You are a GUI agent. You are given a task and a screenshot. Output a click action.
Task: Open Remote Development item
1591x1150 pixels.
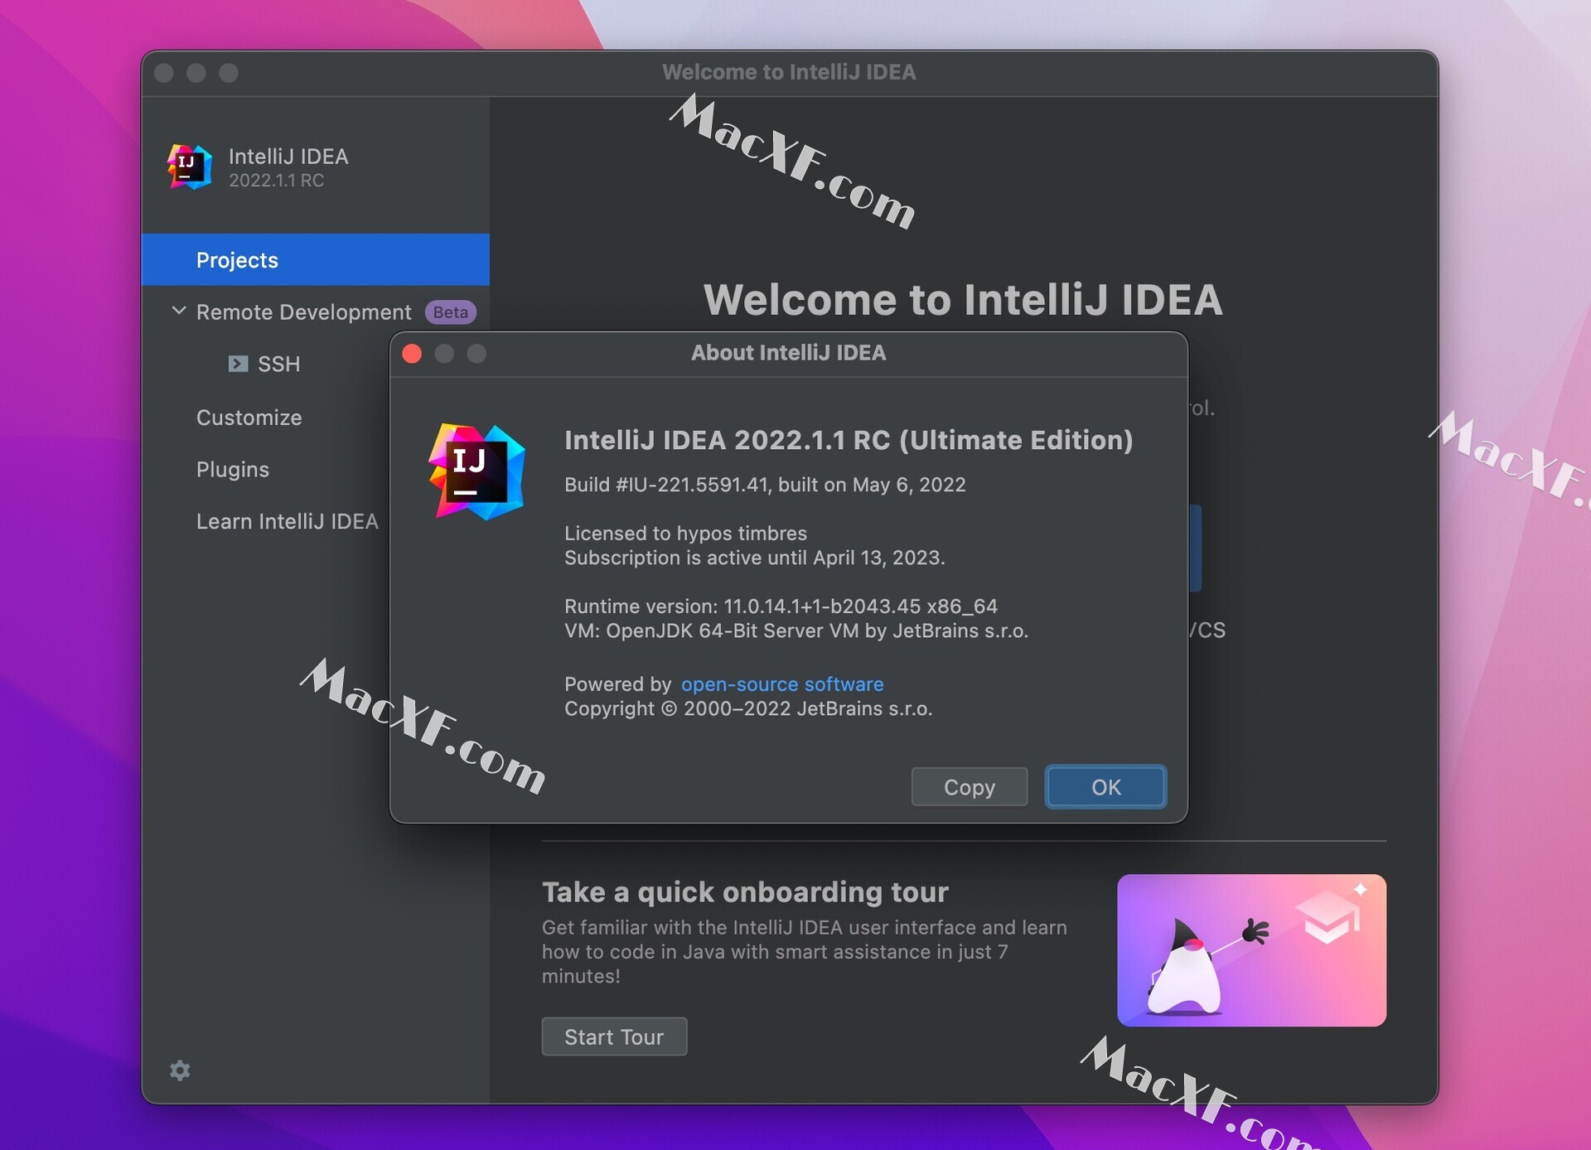pos(303,312)
